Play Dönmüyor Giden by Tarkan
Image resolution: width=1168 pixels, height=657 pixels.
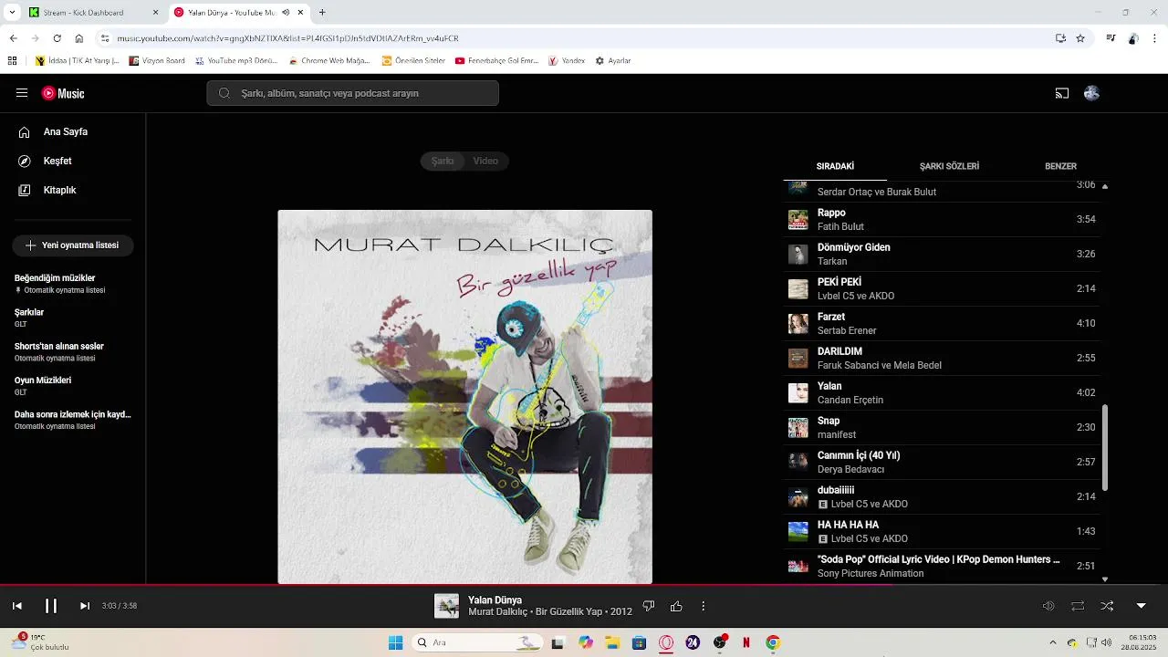(x=942, y=255)
